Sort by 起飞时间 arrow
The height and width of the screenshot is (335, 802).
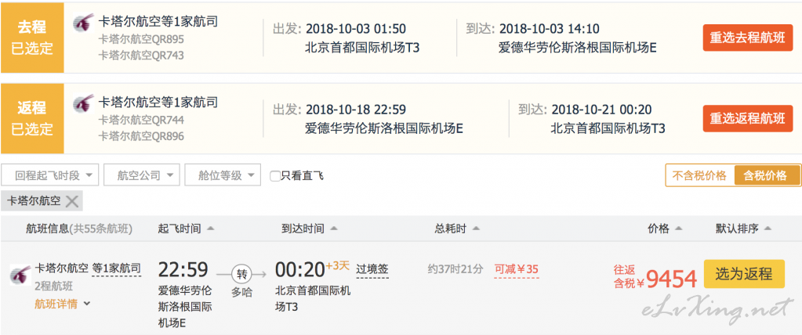coord(210,229)
